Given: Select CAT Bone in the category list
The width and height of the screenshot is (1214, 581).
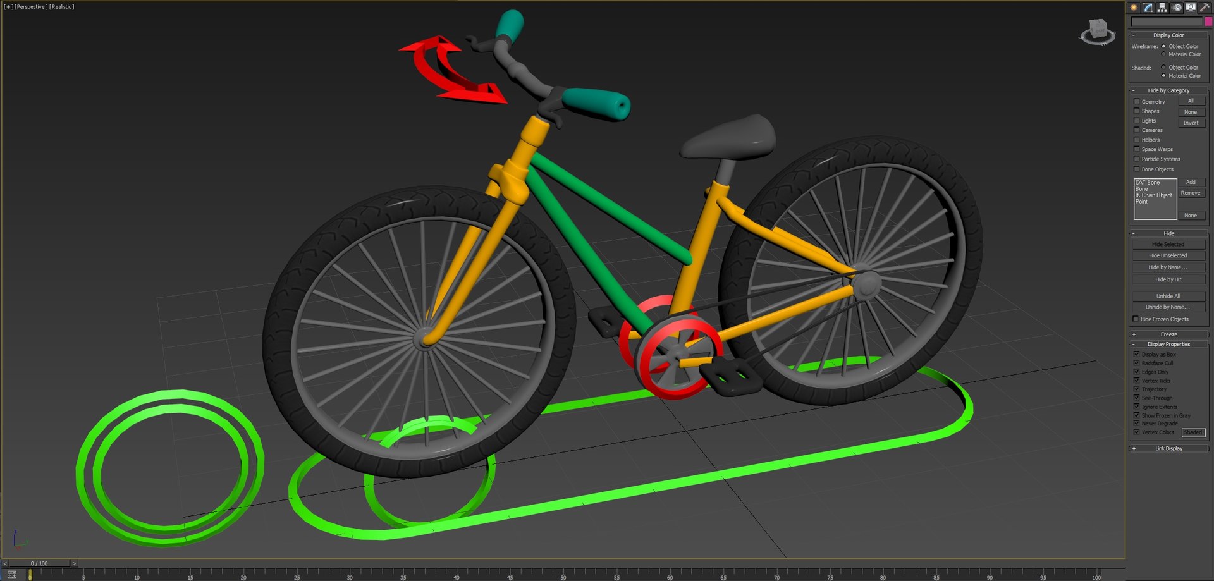Looking at the screenshot, I should click(1148, 183).
